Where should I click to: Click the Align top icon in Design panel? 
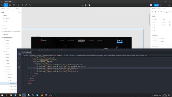pyautogui.click(x=161, y=12)
